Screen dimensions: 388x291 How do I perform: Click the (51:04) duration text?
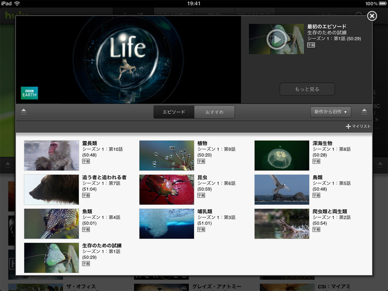89,189
